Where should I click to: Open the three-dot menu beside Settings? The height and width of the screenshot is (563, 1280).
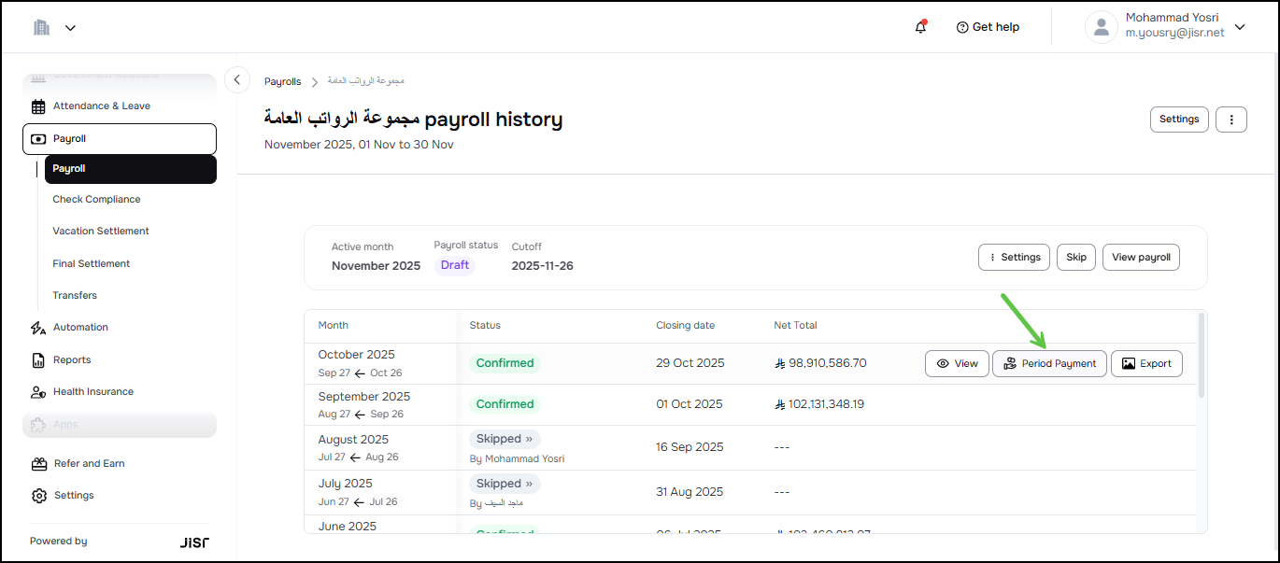point(1231,120)
